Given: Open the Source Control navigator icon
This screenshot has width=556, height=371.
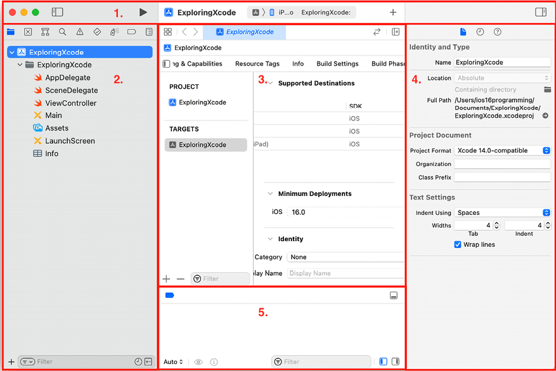Looking at the screenshot, I should click(28, 32).
